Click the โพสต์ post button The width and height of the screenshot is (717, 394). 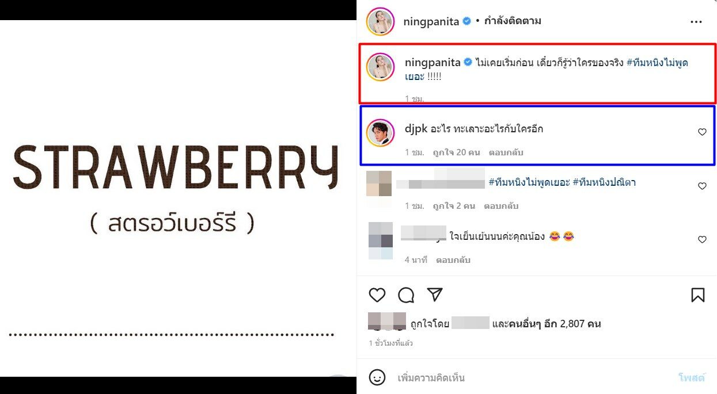[692, 378]
